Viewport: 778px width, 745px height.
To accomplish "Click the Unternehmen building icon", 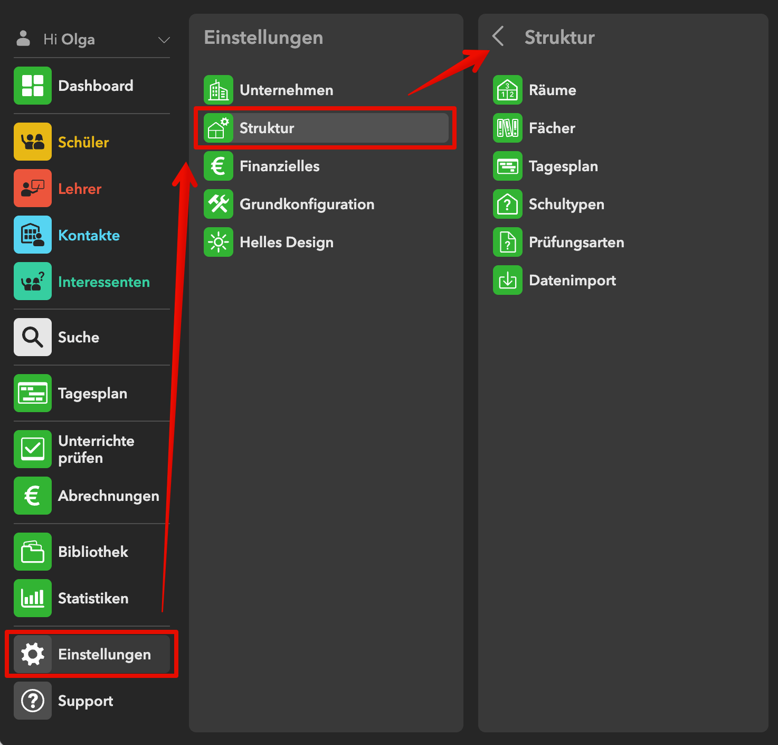I will coord(219,90).
